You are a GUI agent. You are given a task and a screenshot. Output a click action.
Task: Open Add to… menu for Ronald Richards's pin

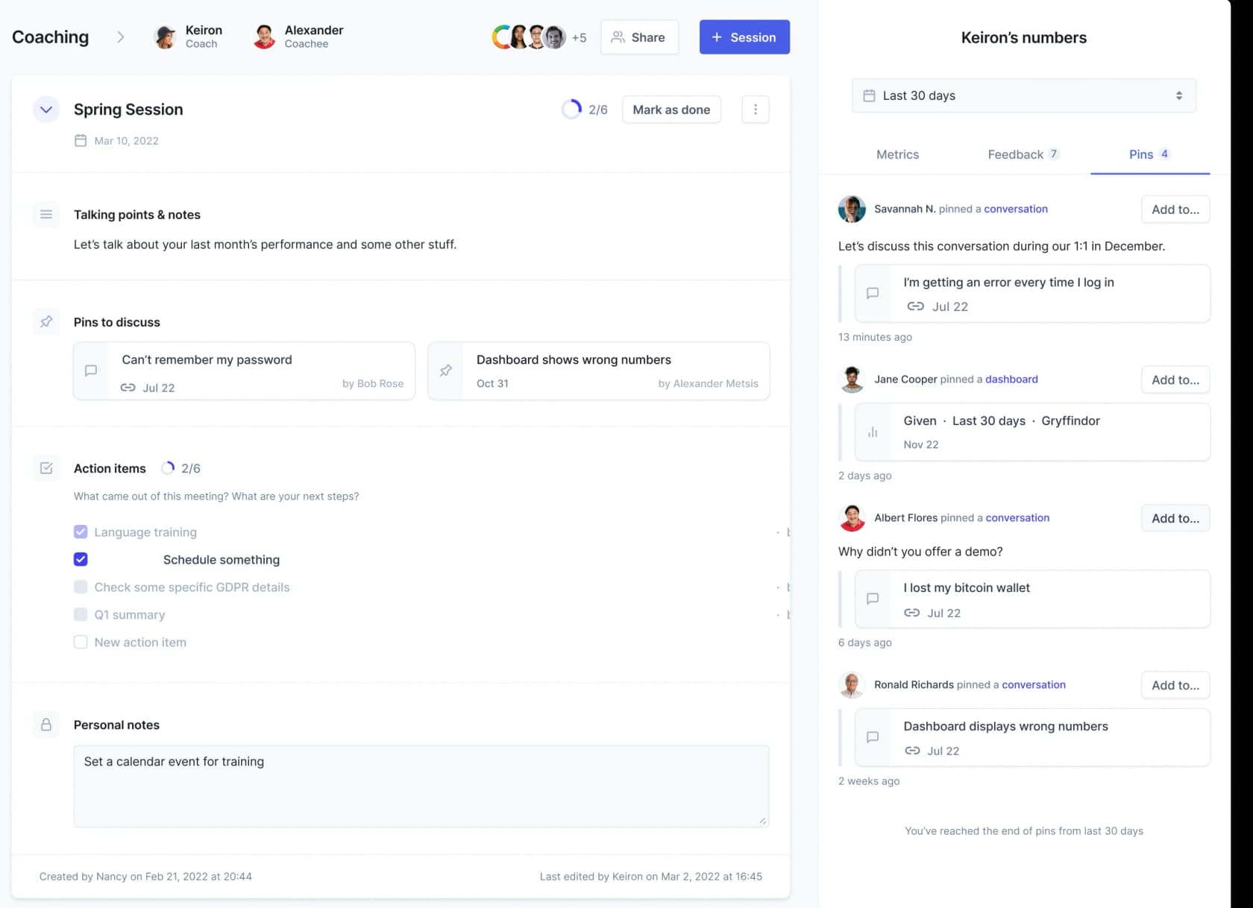(x=1175, y=685)
